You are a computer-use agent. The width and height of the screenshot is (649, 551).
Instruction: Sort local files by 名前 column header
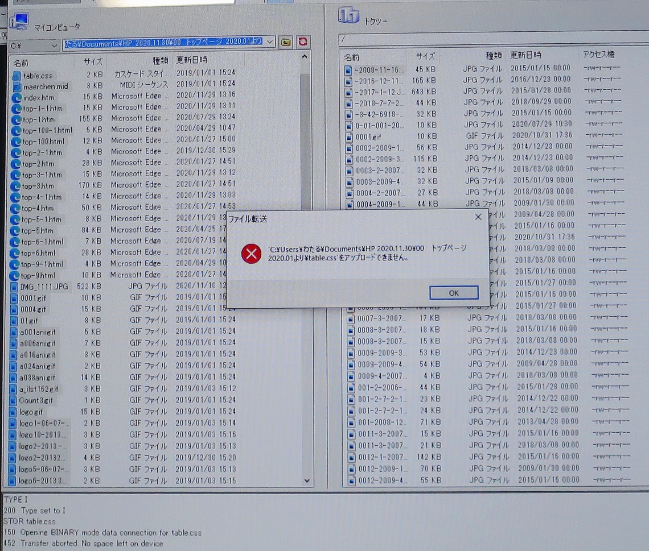(21, 63)
